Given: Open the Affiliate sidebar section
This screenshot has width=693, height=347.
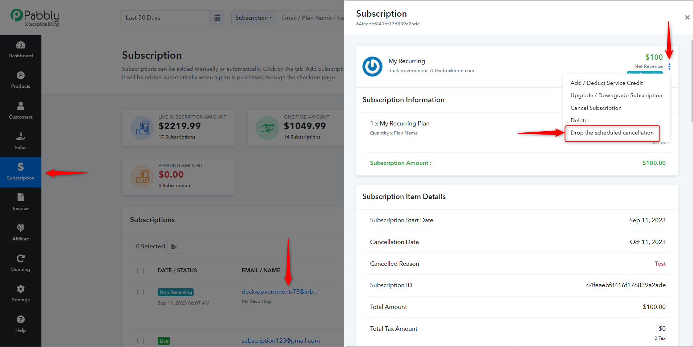Looking at the screenshot, I should [x=21, y=233].
